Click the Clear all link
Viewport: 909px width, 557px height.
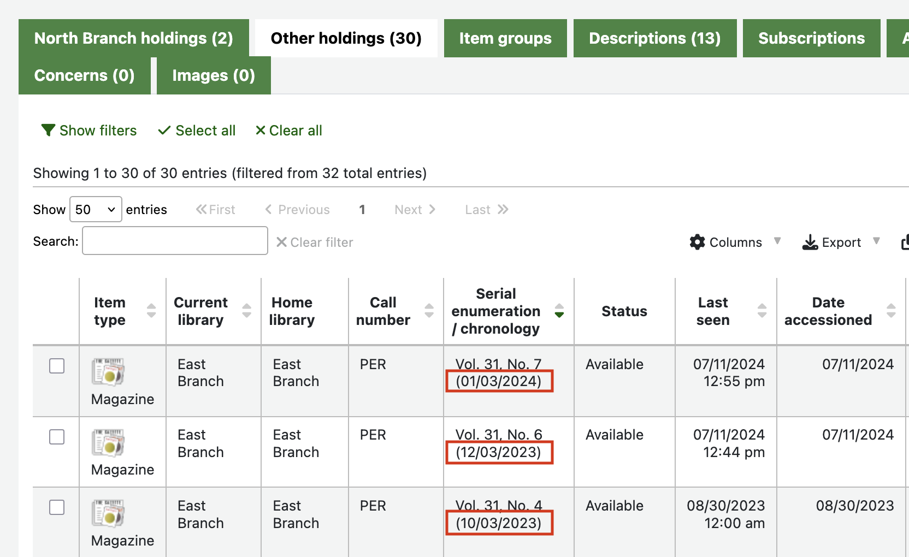click(289, 131)
